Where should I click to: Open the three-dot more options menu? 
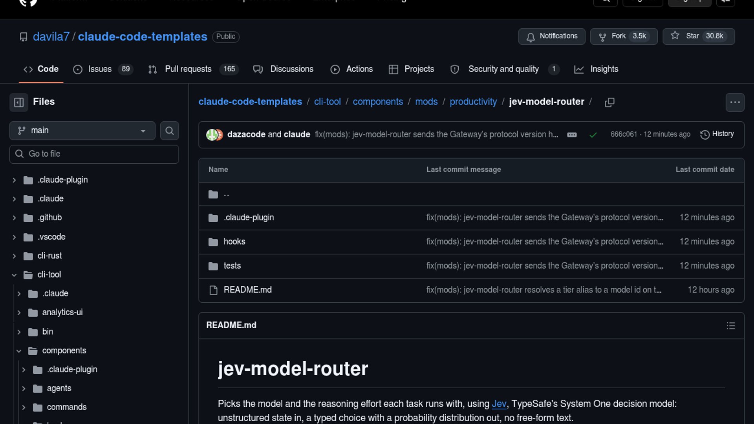tap(735, 102)
